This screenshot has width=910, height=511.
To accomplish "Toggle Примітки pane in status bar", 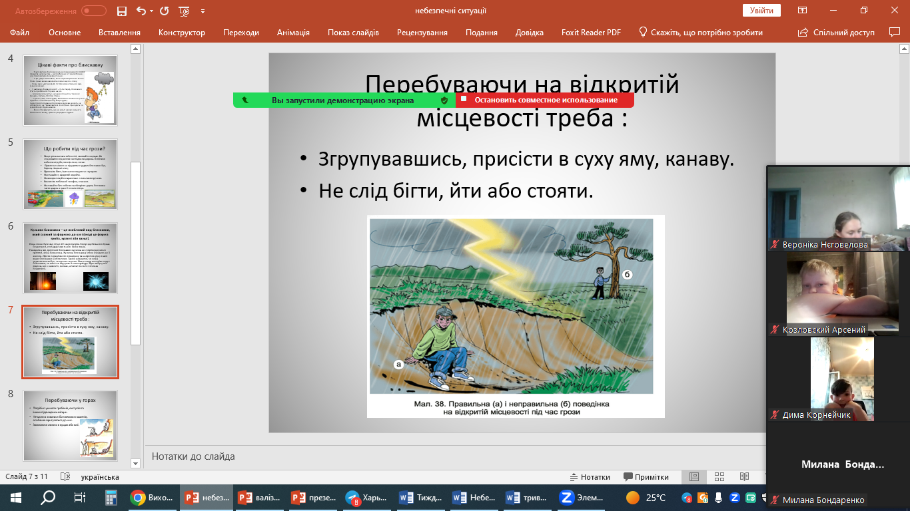I will click(x=646, y=477).
